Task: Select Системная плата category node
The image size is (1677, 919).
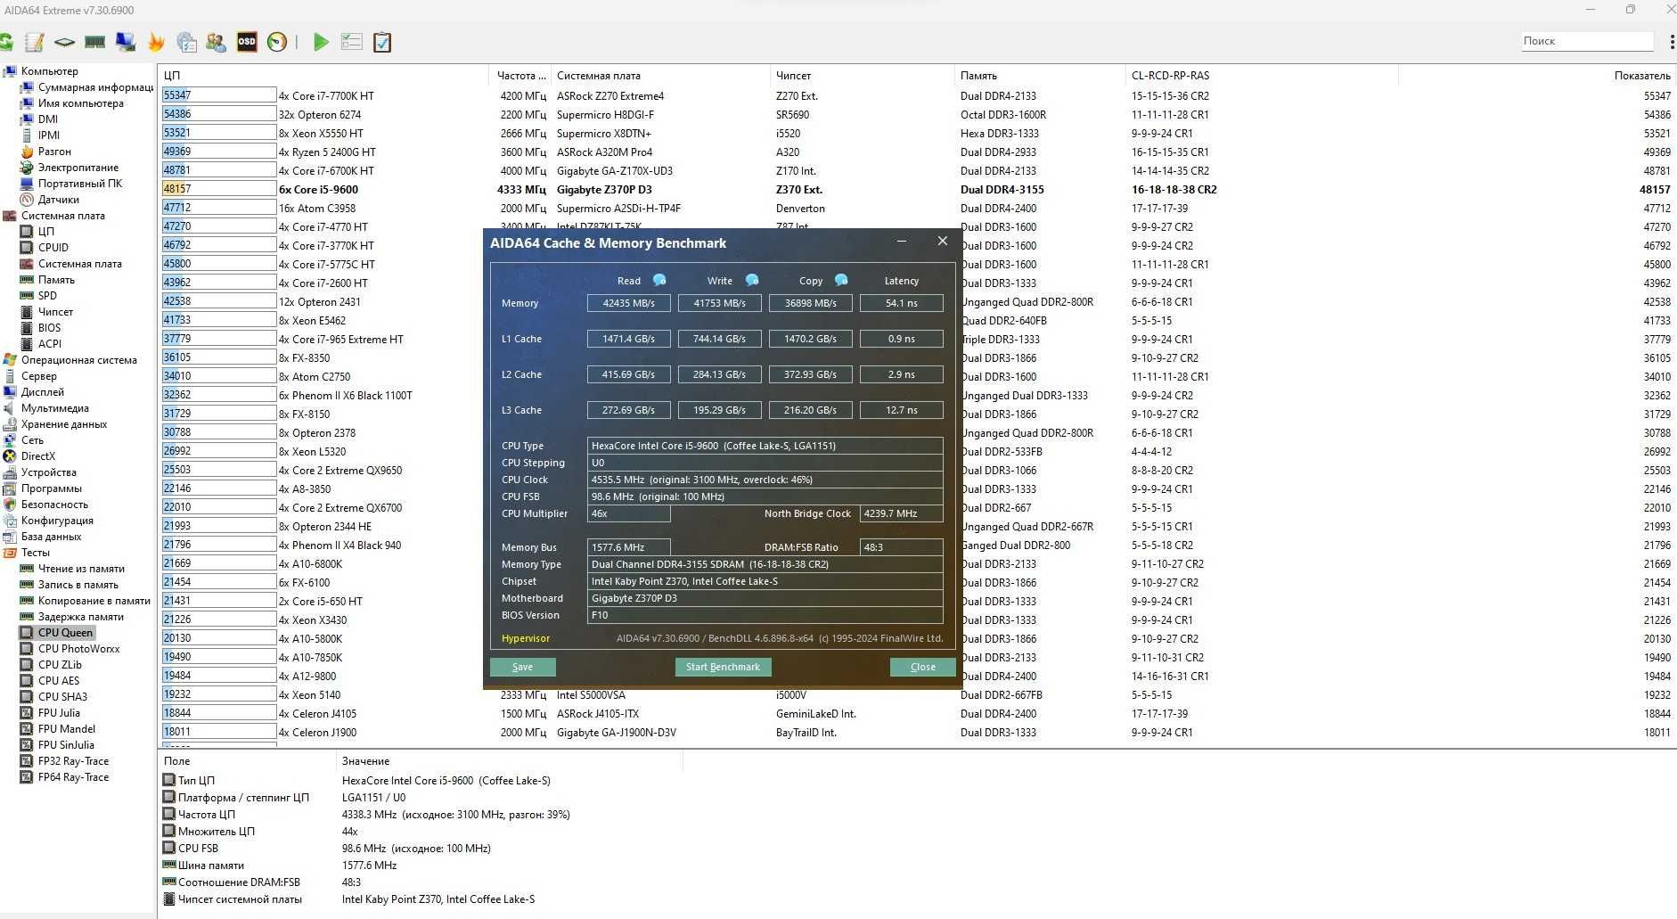Action: [x=62, y=216]
